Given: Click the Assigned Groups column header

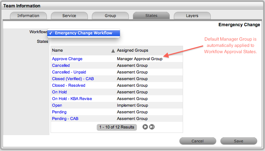Looking at the screenshot, I should (132, 50).
